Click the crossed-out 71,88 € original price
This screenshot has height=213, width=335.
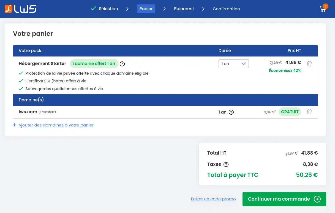point(276,63)
